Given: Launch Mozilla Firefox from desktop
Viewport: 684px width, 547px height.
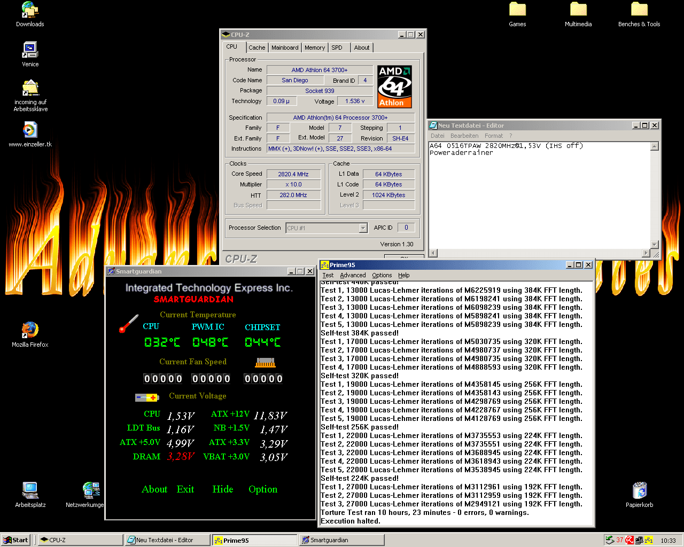Looking at the screenshot, I should (30, 334).
